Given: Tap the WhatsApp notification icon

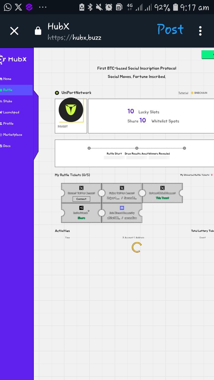Looking at the screenshot, I should click(x=8, y=7).
